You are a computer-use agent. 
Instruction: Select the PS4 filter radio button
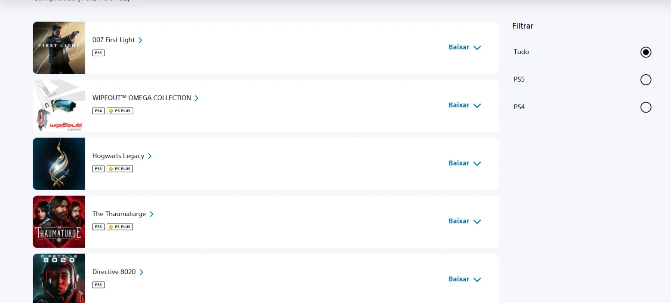point(646,107)
